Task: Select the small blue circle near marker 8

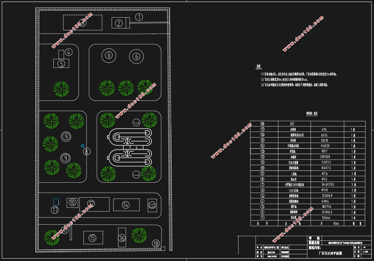Action: 83,146
